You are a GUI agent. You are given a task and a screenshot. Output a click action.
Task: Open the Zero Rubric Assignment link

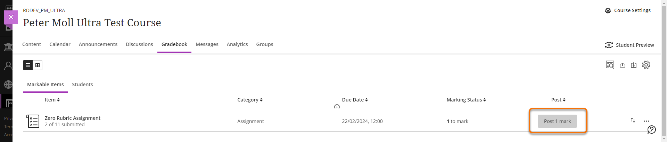tap(73, 118)
